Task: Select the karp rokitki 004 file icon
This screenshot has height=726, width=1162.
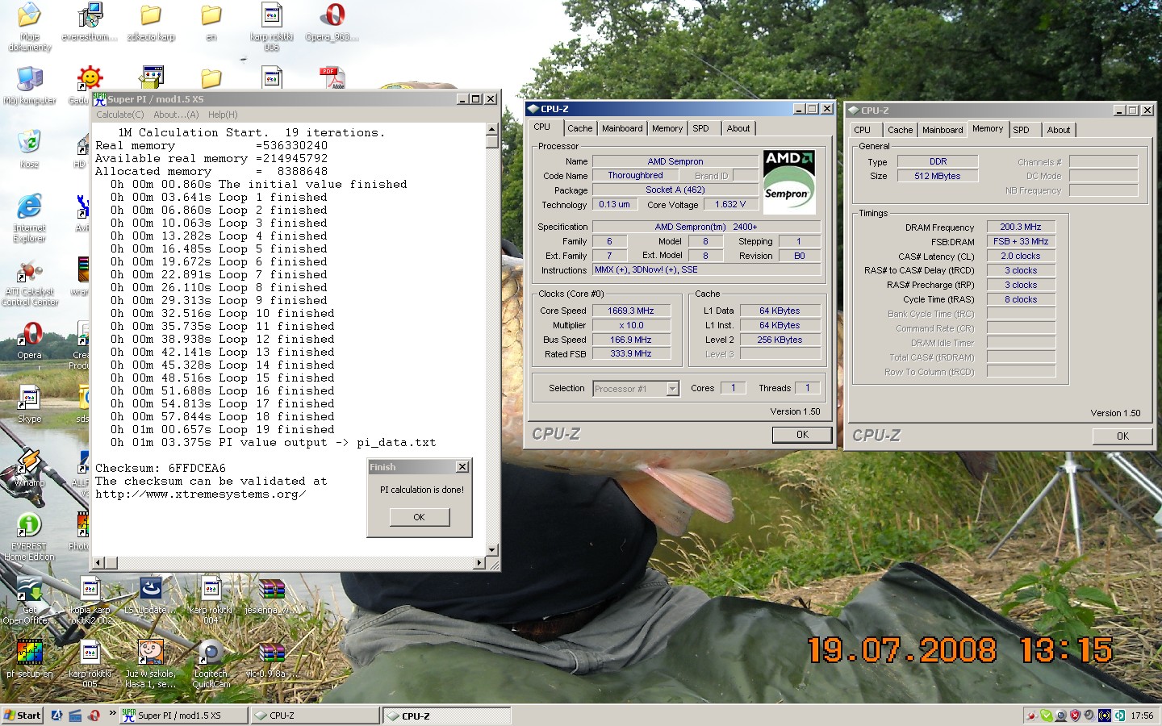Action: pos(211,601)
